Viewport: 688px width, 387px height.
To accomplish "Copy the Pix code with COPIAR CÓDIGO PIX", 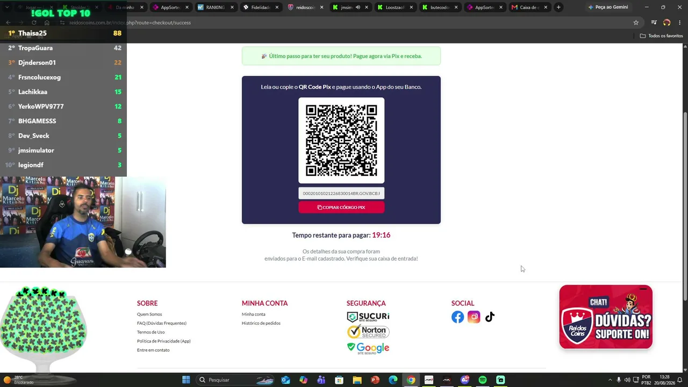I will click(341, 207).
